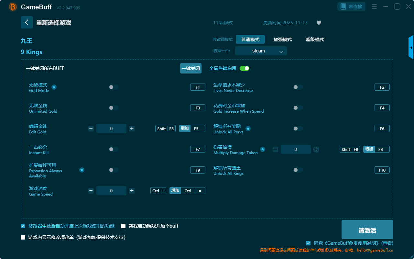Screen dimensions: 414x259
Task: Click the minus icon for Game Speed
Action: point(91,191)
